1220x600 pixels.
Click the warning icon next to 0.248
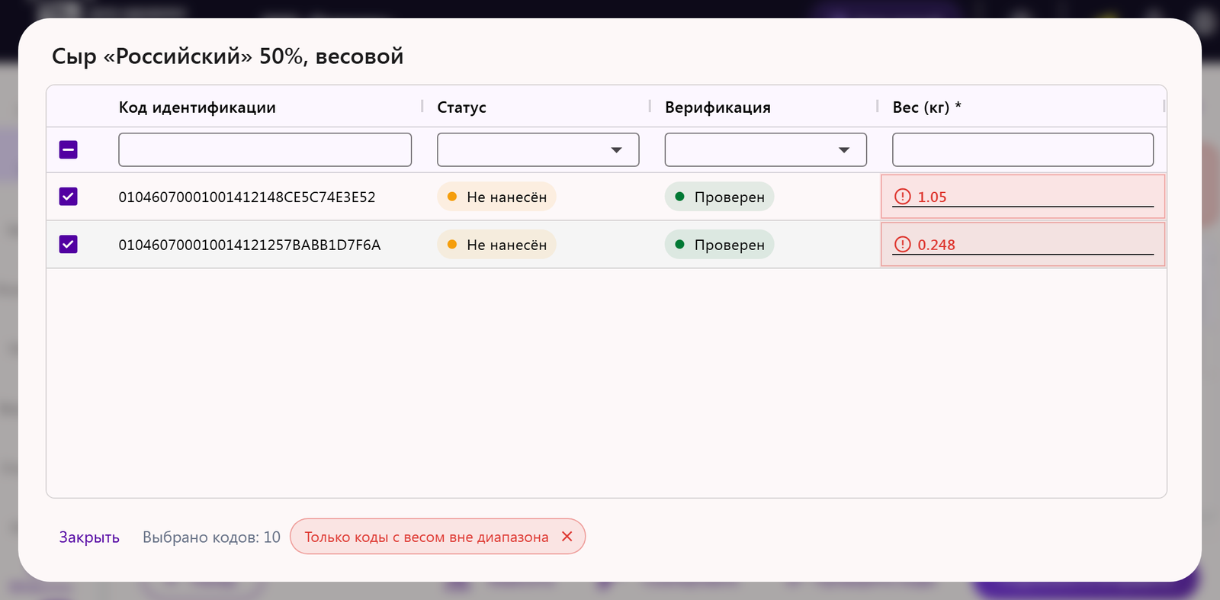(x=902, y=244)
